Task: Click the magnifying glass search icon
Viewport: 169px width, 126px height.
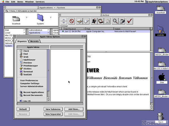Action: pos(115,21)
